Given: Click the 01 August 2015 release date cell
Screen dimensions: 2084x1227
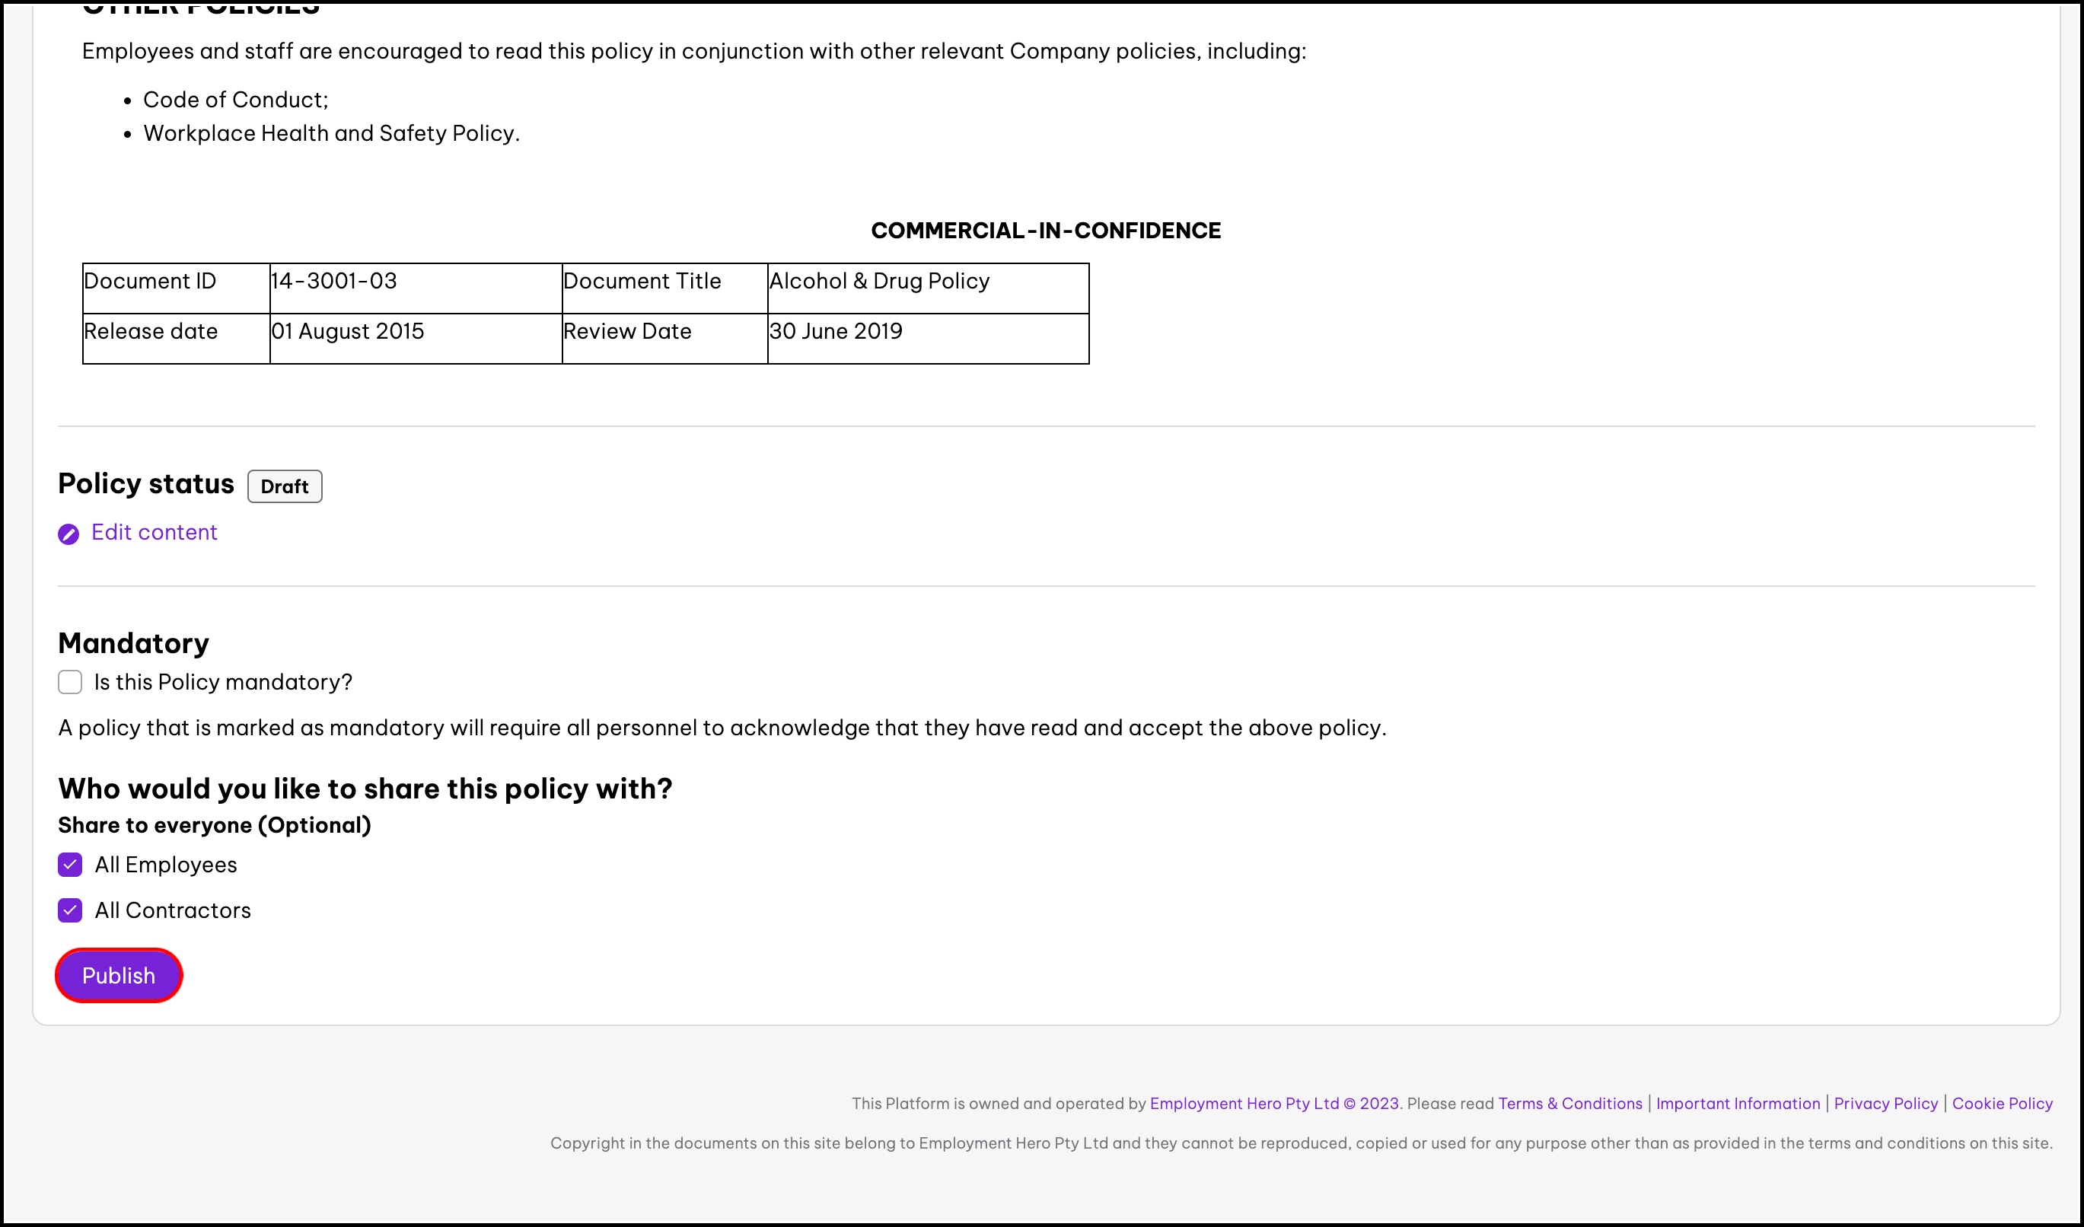Looking at the screenshot, I should [347, 332].
